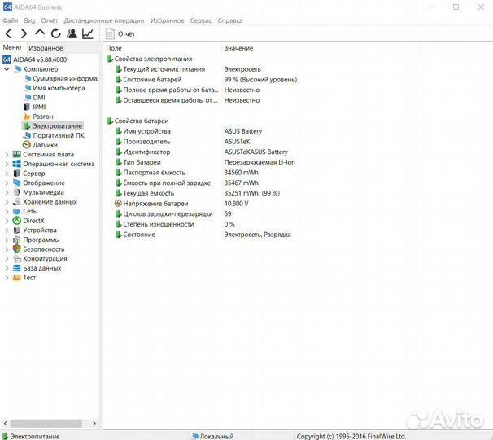The width and height of the screenshot is (493, 440).
Task: Expand the Программы tree node
Action: coord(7,240)
